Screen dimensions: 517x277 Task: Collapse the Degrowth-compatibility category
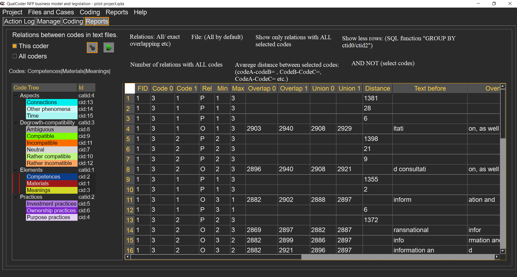tap(15, 122)
